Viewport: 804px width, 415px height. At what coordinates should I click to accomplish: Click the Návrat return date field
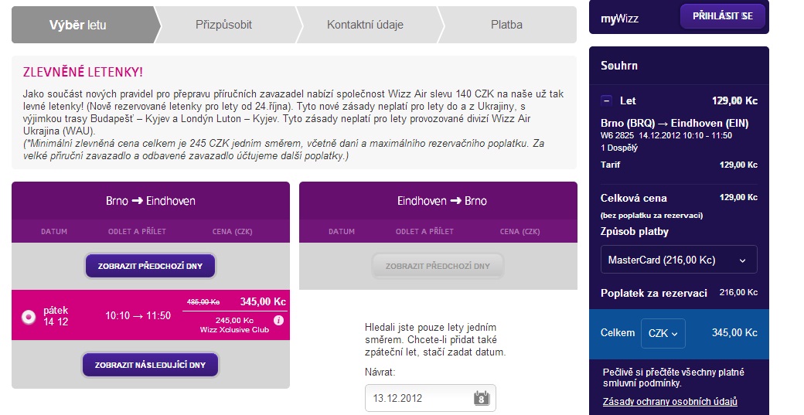[x=421, y=399]
